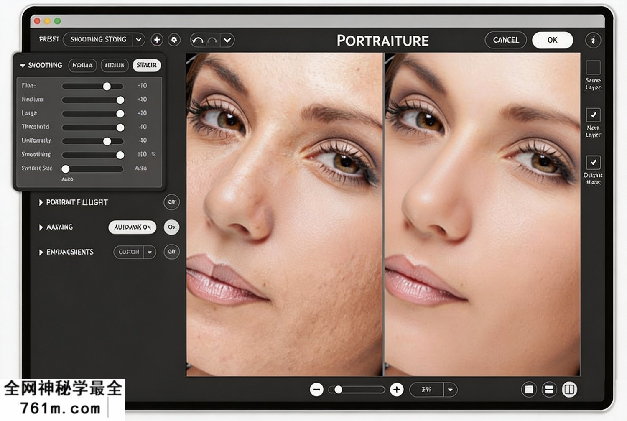Screen dimensions: 627x421
Task: Confirm with the OK button
Action: [553, 40]
